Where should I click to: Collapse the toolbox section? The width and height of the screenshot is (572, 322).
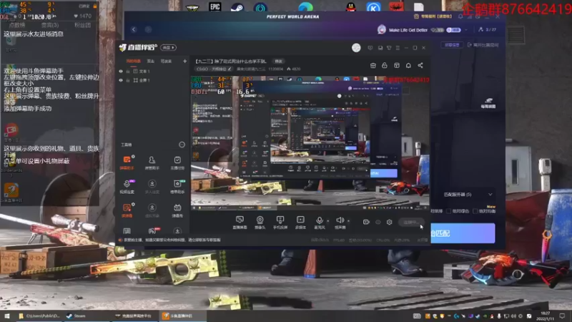(x=182, y=145)
